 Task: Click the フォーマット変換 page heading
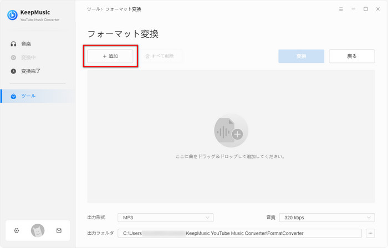(x=123, y=34)
